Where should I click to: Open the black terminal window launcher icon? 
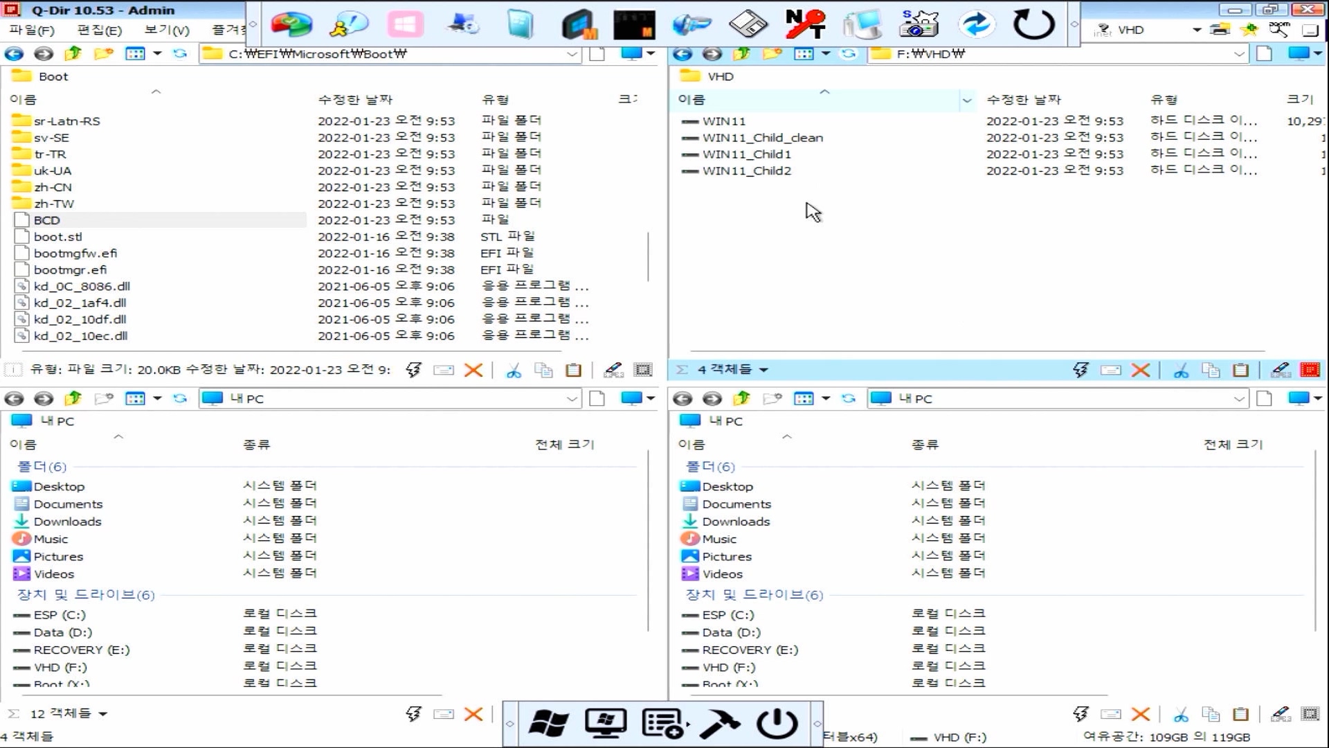tap(634, 24)
